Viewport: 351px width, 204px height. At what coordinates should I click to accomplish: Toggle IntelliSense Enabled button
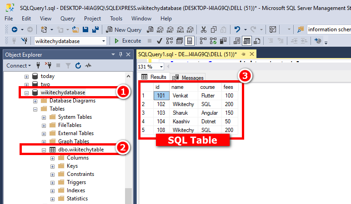point(190,41)
